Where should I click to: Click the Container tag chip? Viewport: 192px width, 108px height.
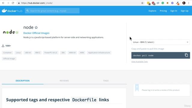pos(7,53)
